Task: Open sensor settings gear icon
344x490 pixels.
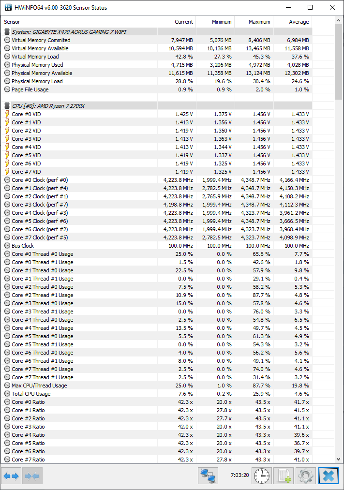Action: click(x=306, y=476)
